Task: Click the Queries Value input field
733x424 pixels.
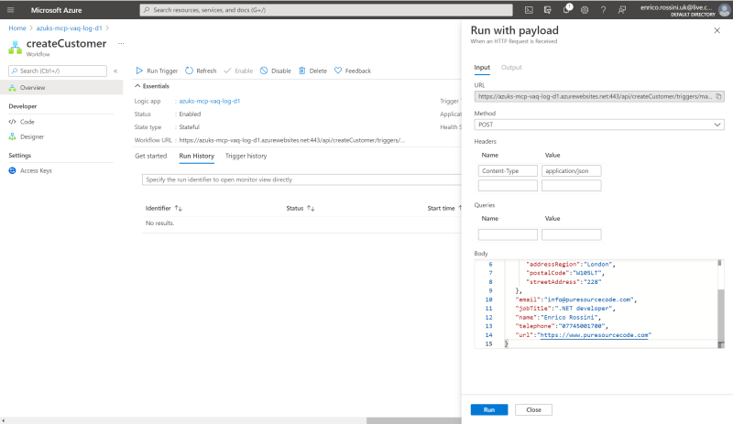Action: 571,234
